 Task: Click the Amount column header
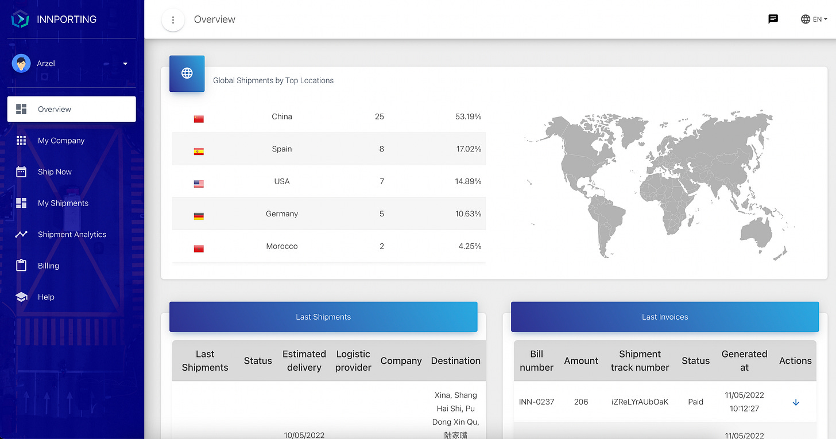(x=581, y=360)
